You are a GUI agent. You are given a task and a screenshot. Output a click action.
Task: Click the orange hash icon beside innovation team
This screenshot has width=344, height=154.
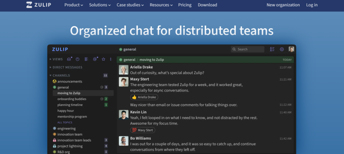tap(55, 134)
